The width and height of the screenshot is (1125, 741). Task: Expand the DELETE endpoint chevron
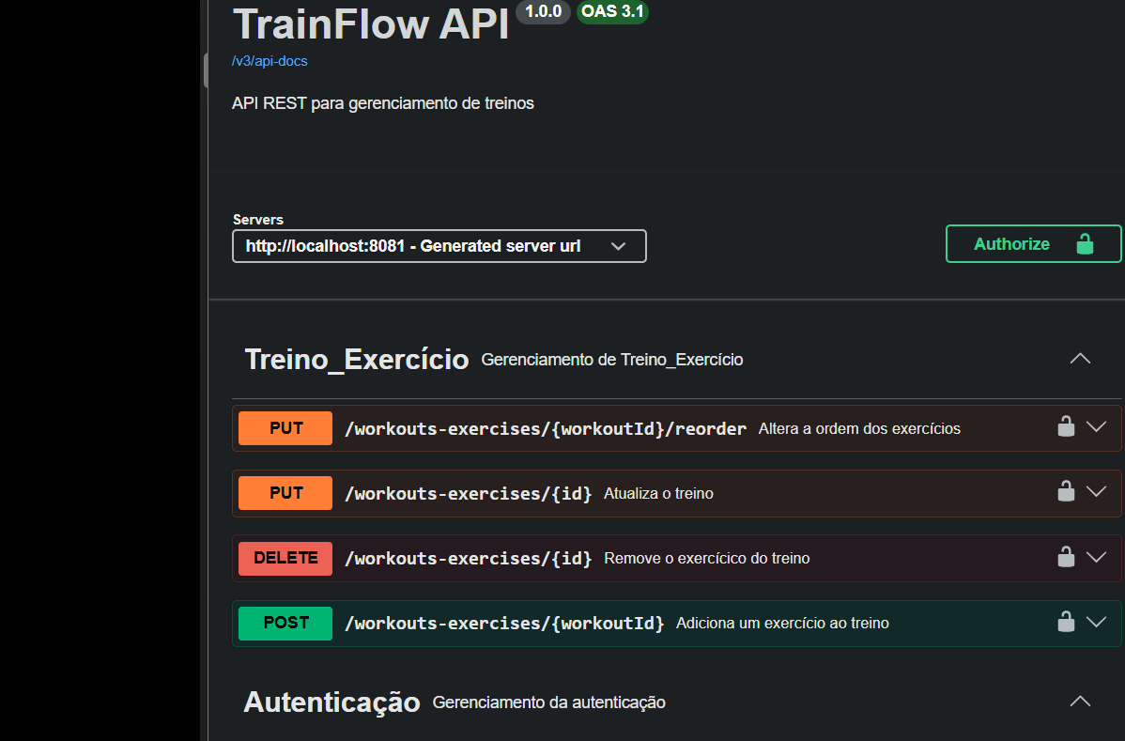[1096, 557]
